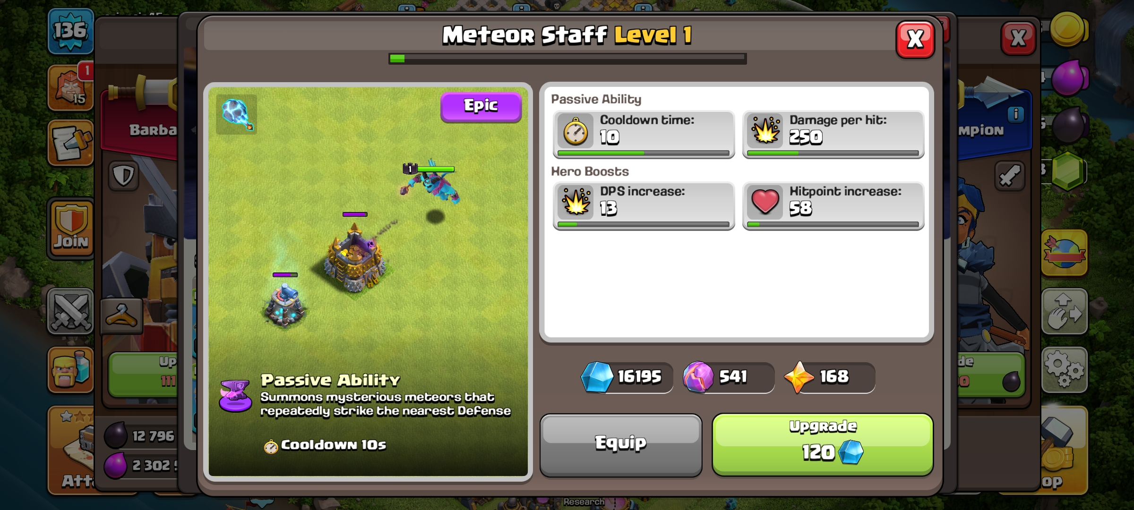Open the player level 136 badge

(x=70, y=31)
